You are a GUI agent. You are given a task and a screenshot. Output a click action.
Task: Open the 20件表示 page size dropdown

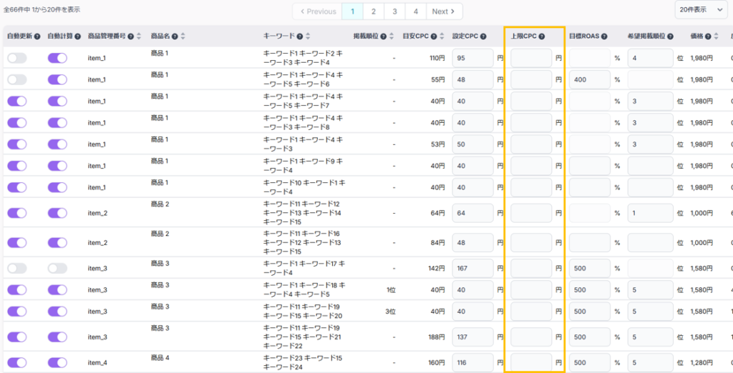click(x=700, y=9)
